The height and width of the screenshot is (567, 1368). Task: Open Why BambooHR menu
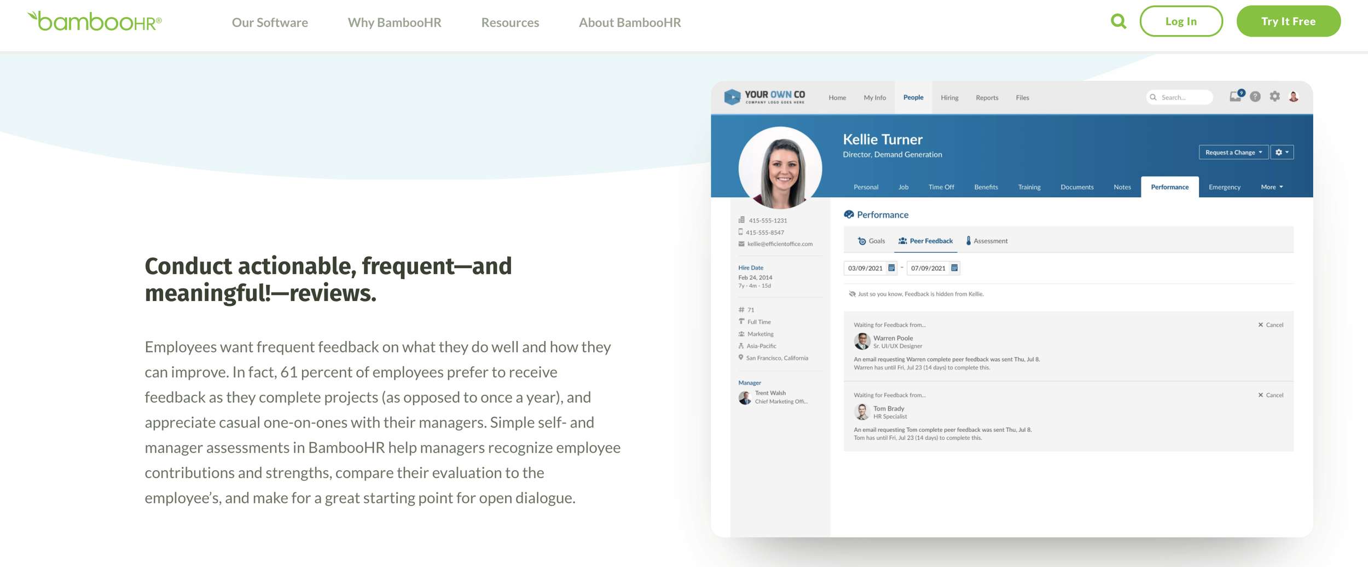point(395,22)
